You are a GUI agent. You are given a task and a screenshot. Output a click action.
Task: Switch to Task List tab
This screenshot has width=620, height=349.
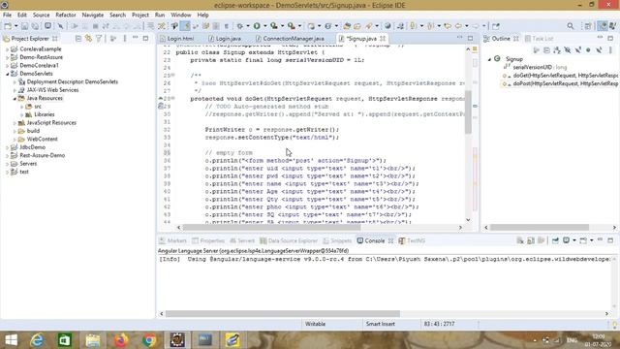(x=539, y=39)
